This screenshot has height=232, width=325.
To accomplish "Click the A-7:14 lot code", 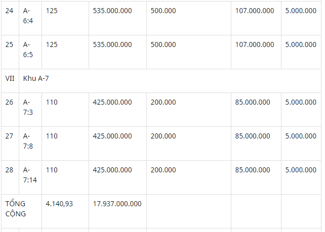I will [30, 175].
